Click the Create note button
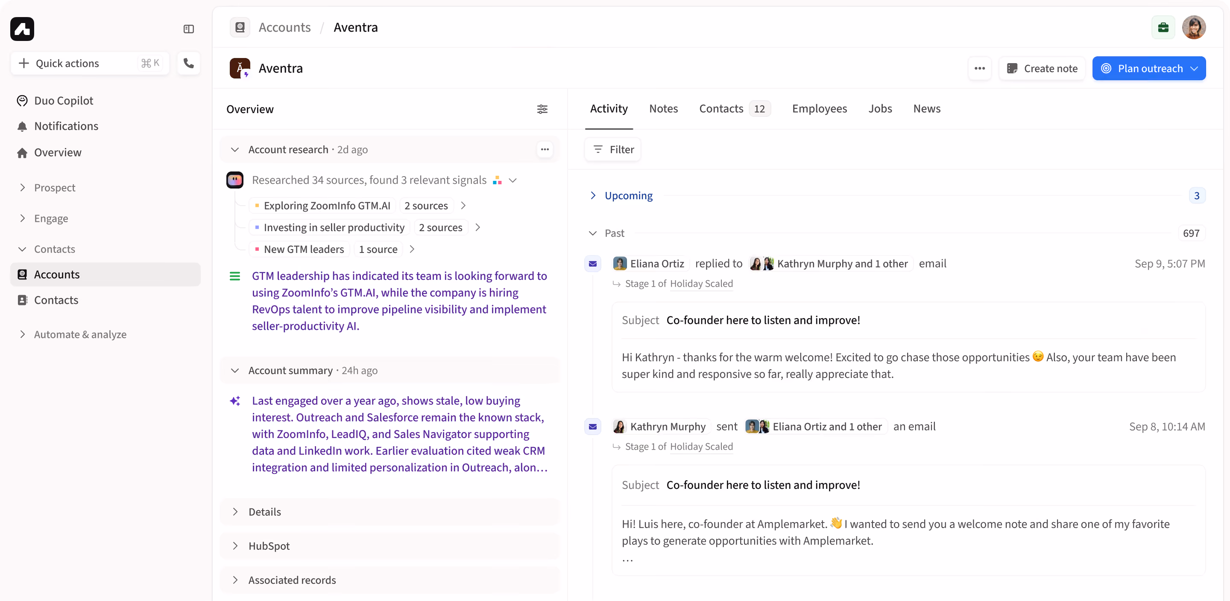 (1042, 68)
